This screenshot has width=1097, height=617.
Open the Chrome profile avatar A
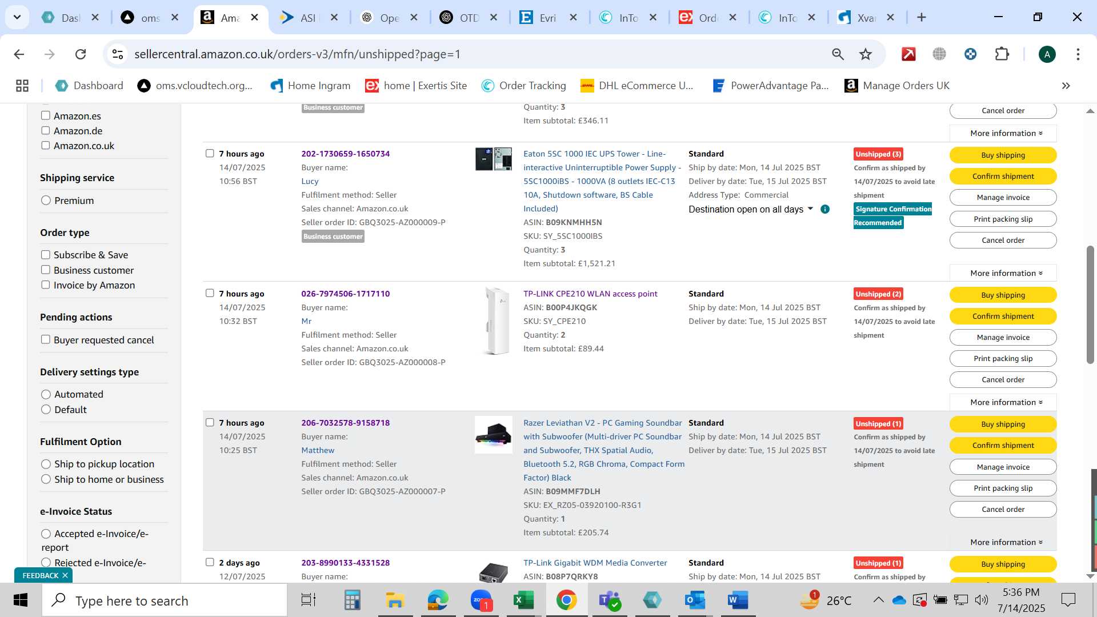(1047, 54)
